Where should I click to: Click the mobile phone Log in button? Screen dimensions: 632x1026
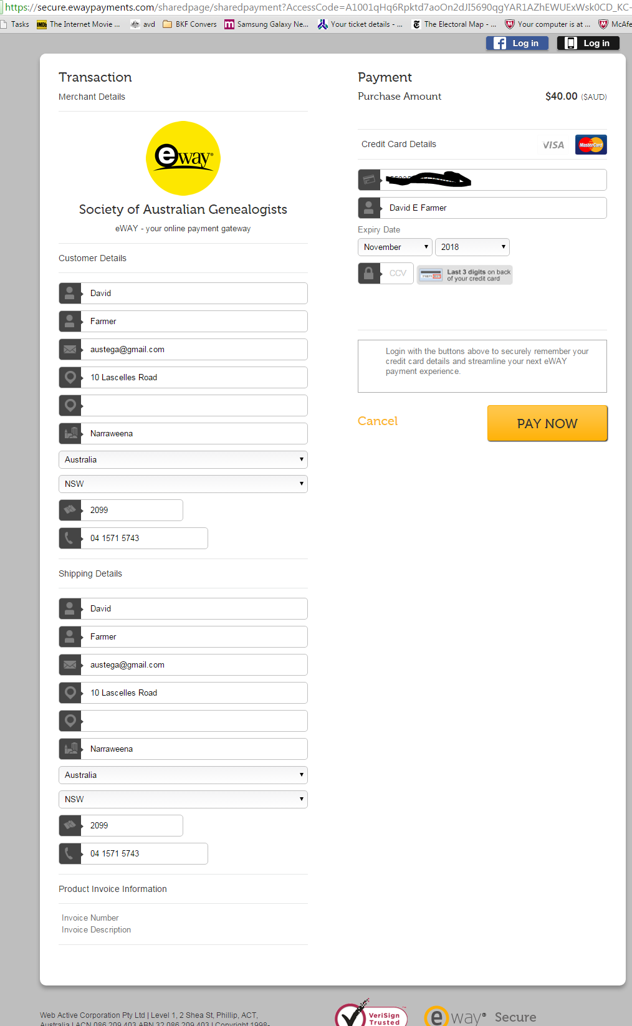coord(588,43)
